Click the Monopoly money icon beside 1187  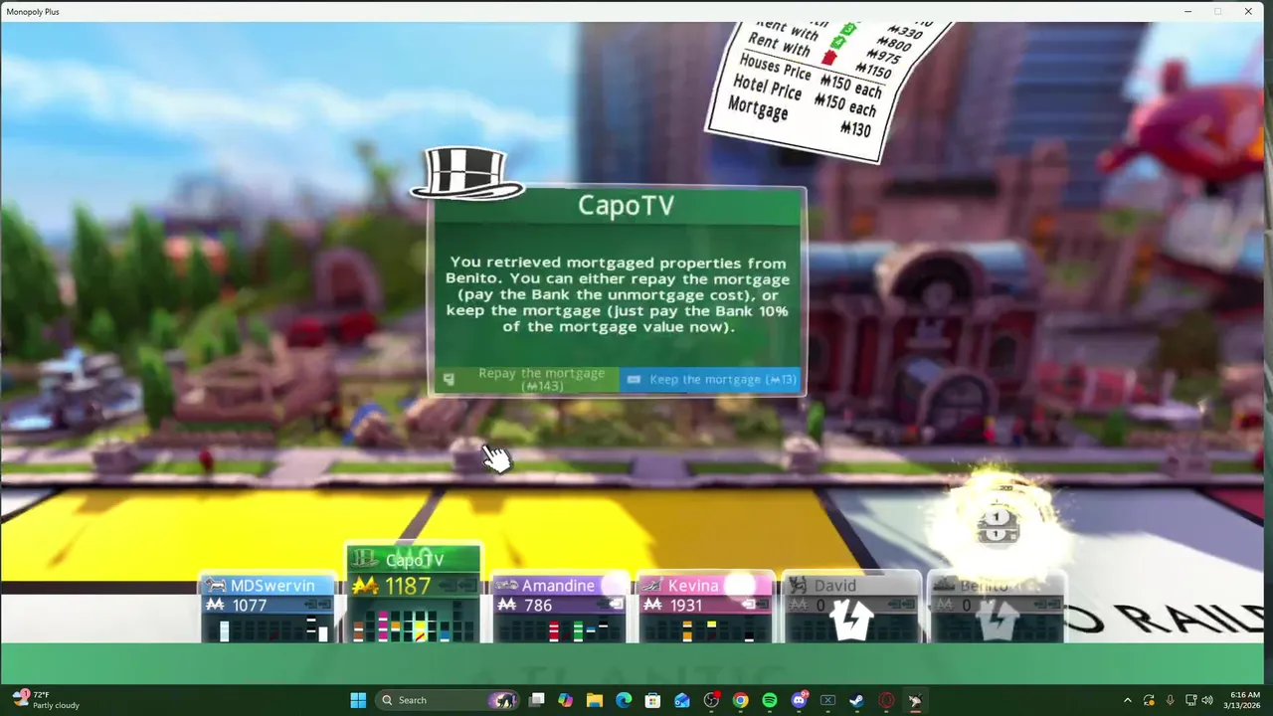(x=364, y=587)
